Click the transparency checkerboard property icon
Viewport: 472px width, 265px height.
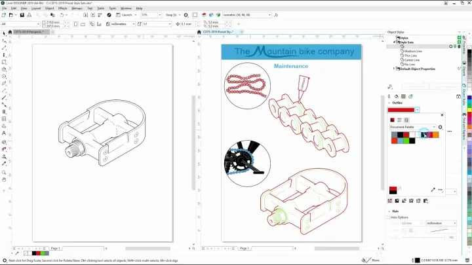pyautogui.click(x=403, y=96)
